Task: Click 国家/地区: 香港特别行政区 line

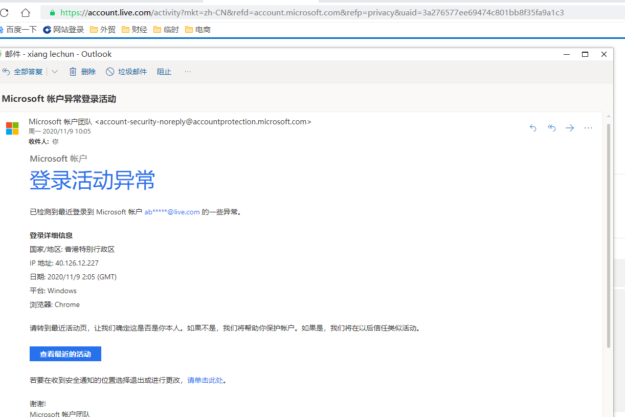Action: [72, 249]
